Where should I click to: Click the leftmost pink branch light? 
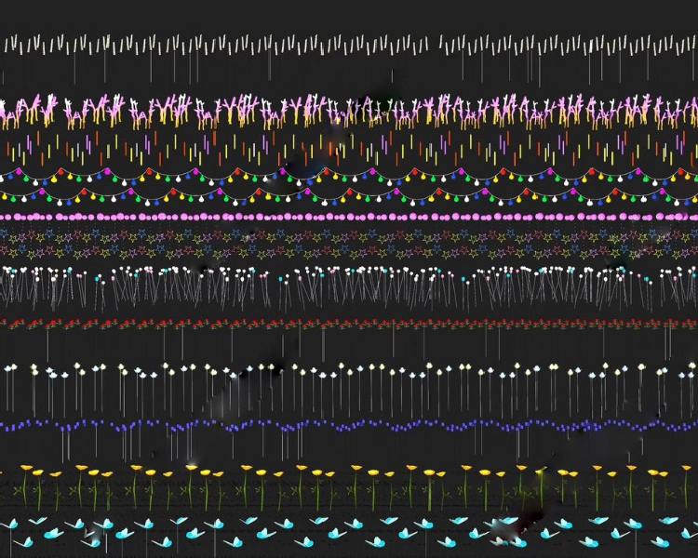(13, 108)
